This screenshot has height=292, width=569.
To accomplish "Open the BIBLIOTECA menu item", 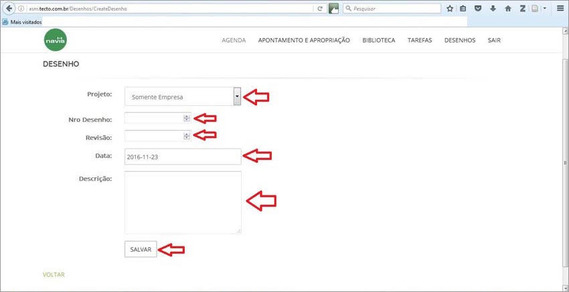I will point(378,40).
